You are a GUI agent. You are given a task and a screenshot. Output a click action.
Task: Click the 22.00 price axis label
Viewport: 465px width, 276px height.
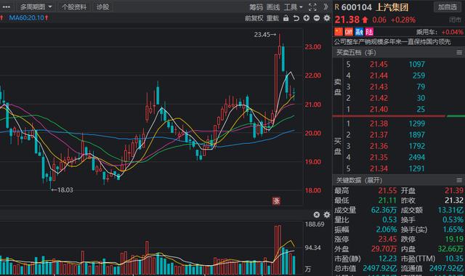point(313,76)
